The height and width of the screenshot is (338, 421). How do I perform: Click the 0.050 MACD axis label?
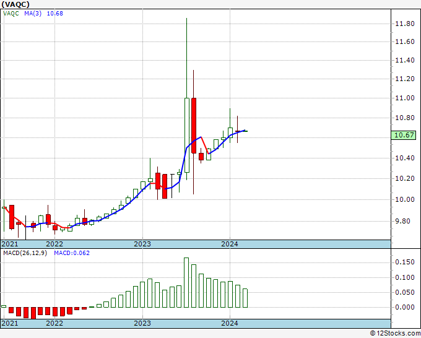pyautogui.click(x=405, y=292)
